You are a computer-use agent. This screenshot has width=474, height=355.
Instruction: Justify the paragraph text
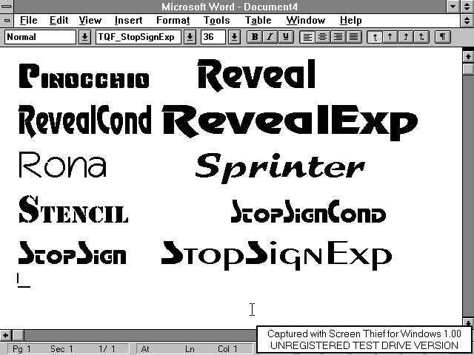354,37
